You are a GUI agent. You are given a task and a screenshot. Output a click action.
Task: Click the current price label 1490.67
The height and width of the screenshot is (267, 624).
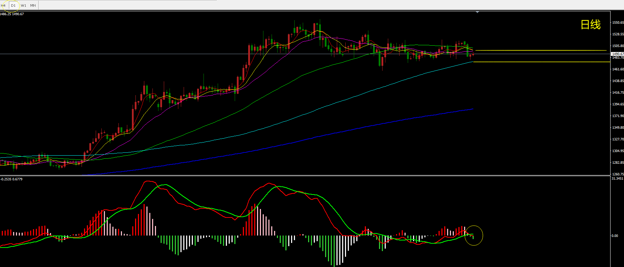617,54
